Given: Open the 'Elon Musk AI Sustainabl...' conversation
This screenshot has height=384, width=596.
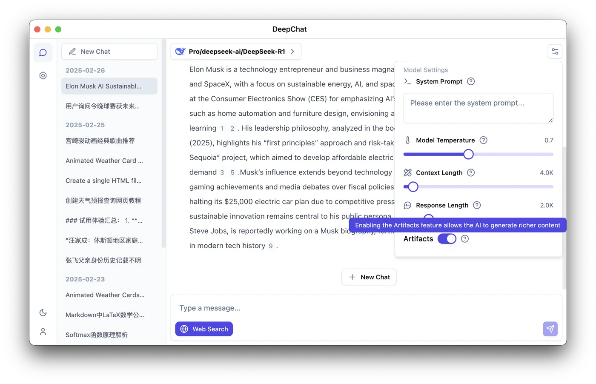Looking at the screenshot, I should tap(109, 86).
